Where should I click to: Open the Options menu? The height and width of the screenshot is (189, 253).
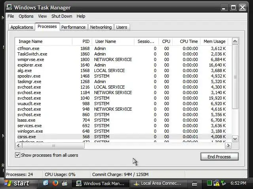click(26, 16)
